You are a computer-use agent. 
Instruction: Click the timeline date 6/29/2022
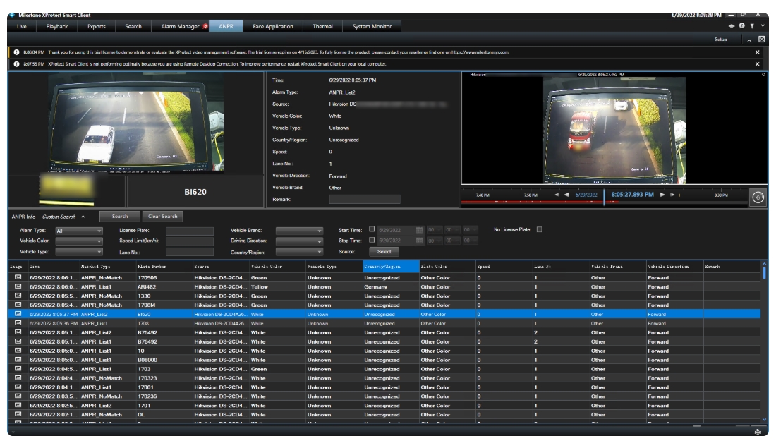[x=586, y=195]
